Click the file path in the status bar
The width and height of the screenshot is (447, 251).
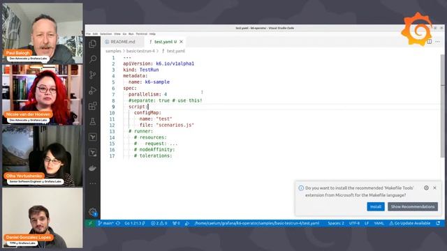257,223
